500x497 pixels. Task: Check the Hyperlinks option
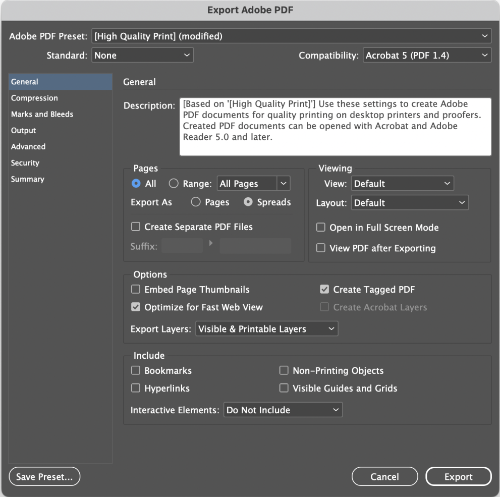pyautogui.click(x=135, y=388)
